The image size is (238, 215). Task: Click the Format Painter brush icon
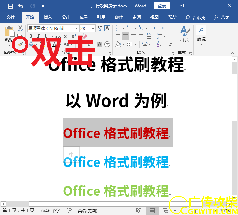point(20,44)
